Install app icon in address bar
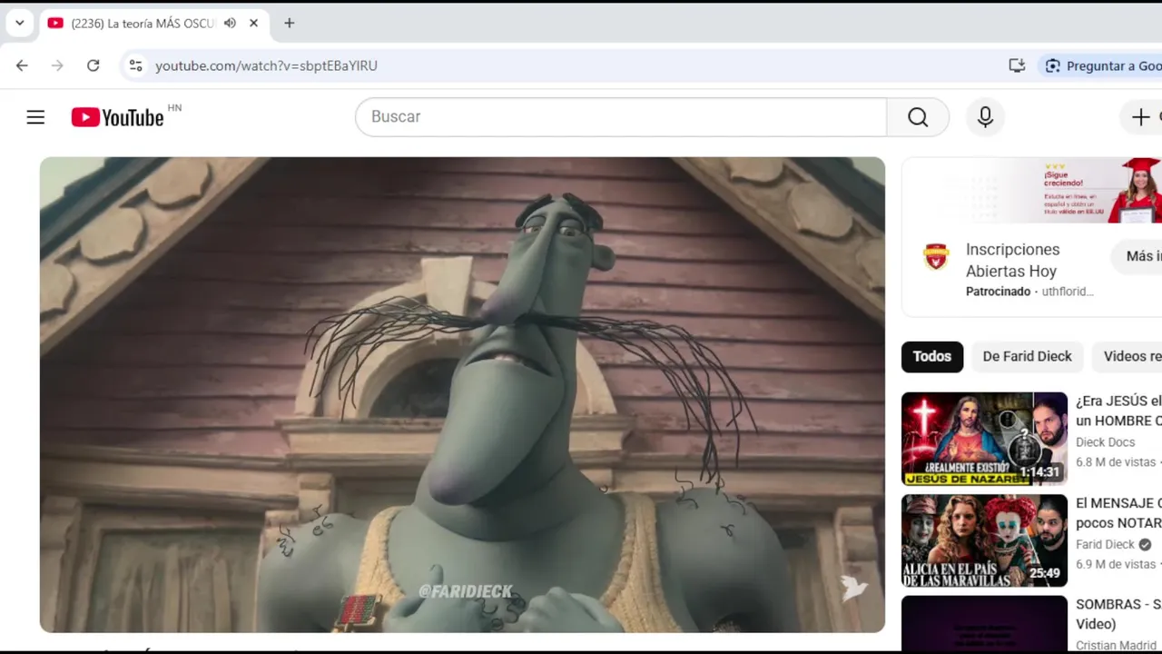Screen dimensions: 1162x654 (1017, 65)
